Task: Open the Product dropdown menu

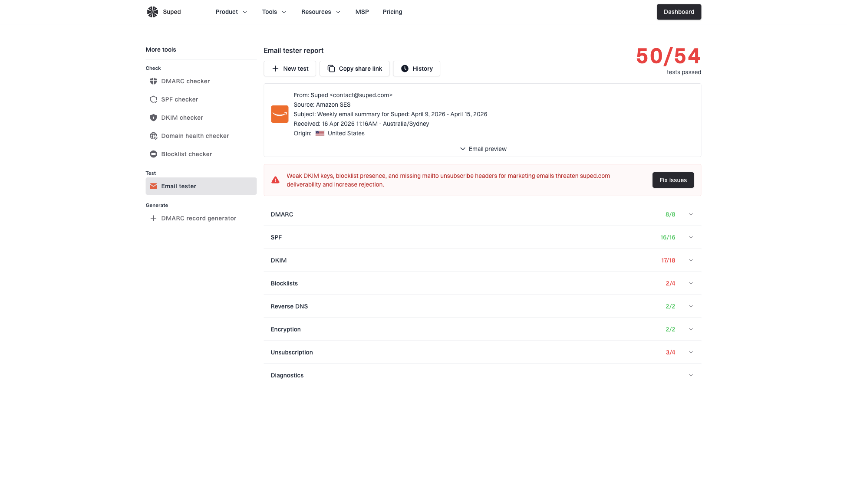Action: pyautogui.click(x=231, y=12)
